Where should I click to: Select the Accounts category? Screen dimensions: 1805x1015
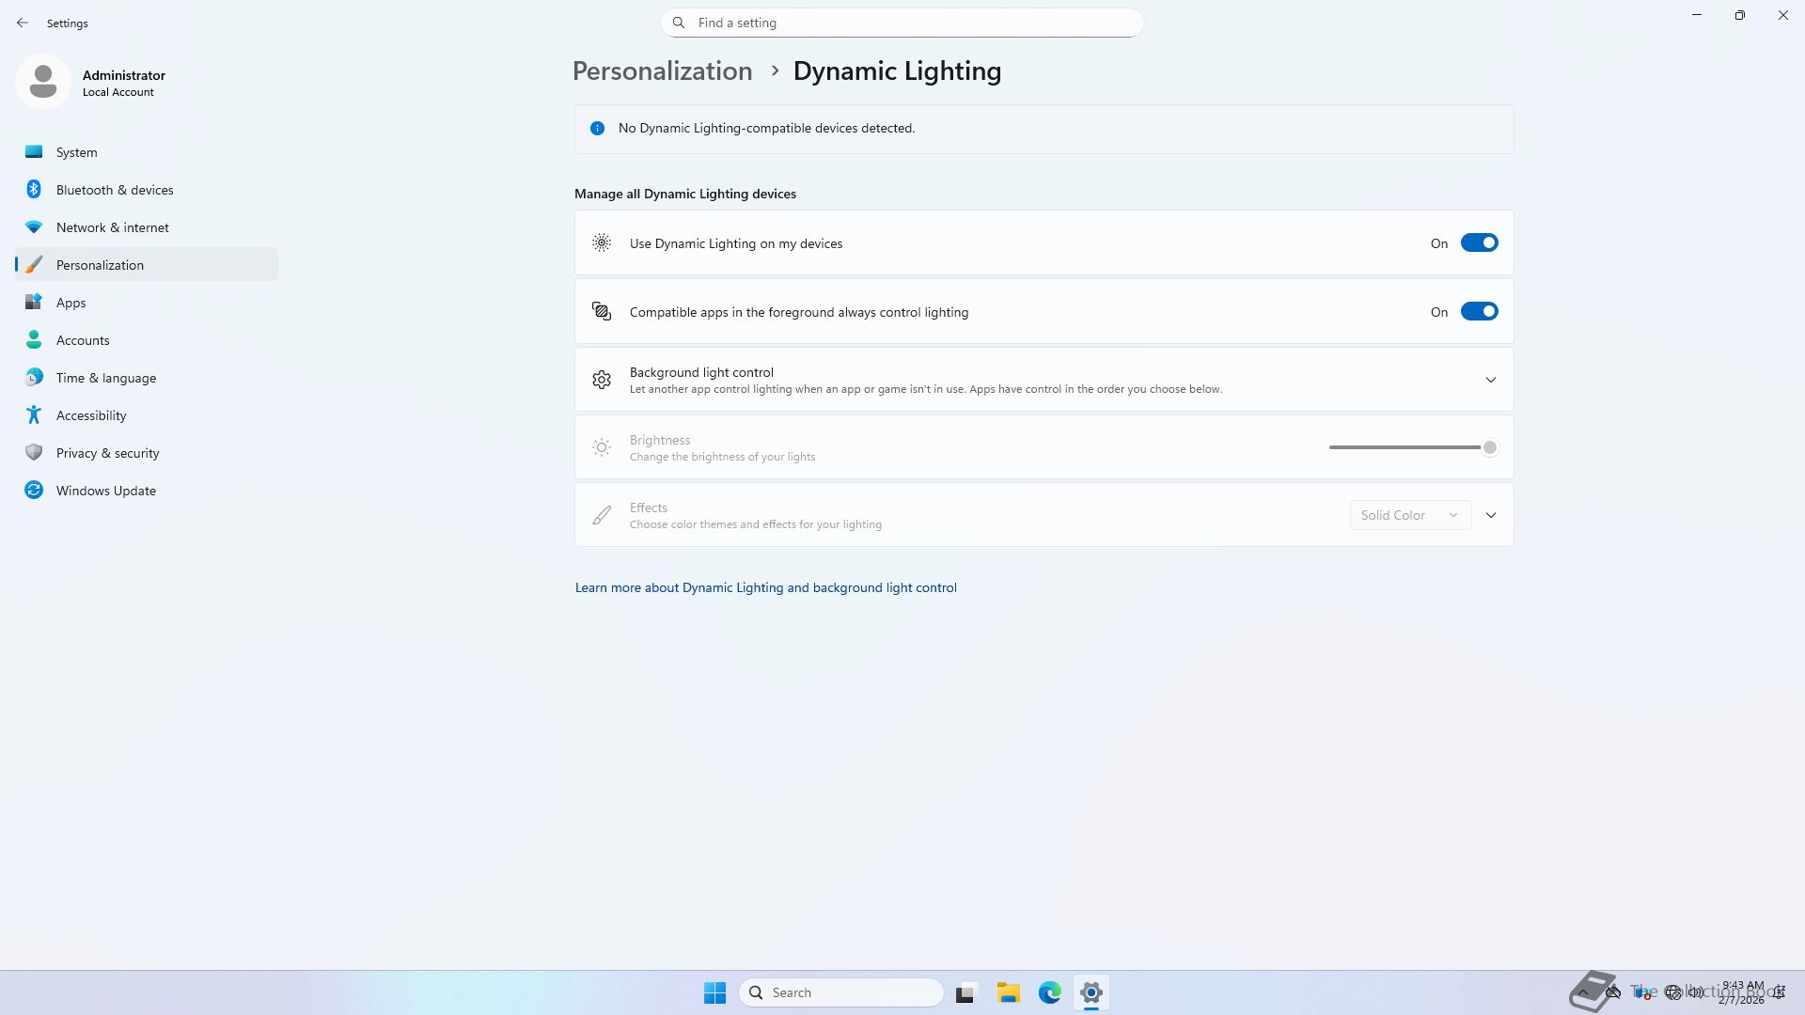click(x=83, y=340)
